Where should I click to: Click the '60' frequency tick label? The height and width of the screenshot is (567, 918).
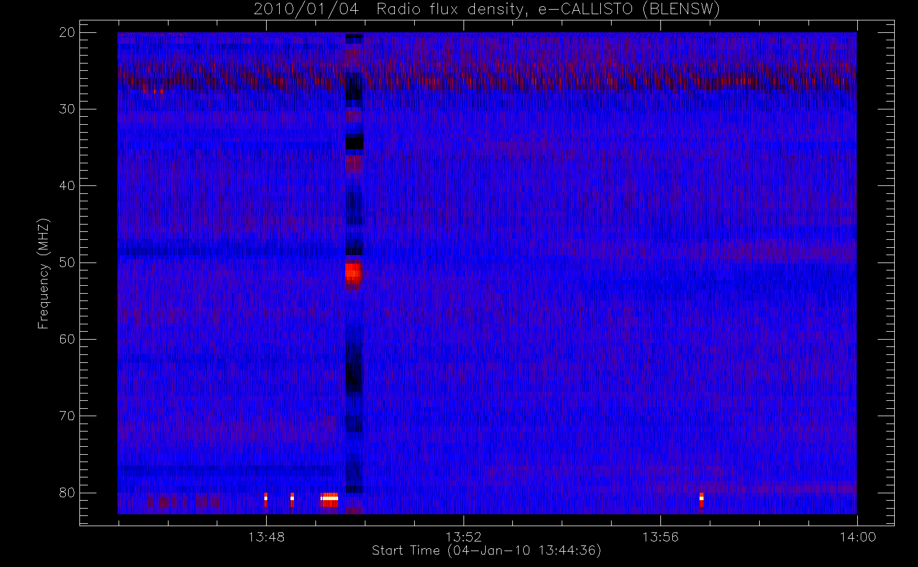67,339
